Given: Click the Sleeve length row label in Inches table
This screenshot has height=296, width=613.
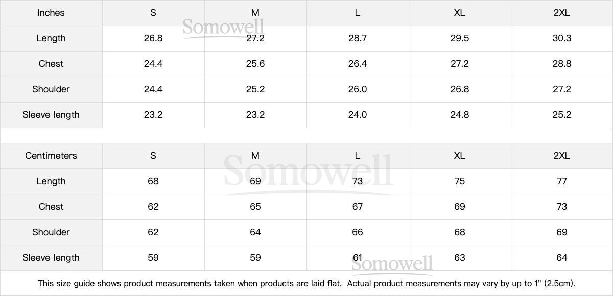Looking at the screenshot, I should 51,115.
